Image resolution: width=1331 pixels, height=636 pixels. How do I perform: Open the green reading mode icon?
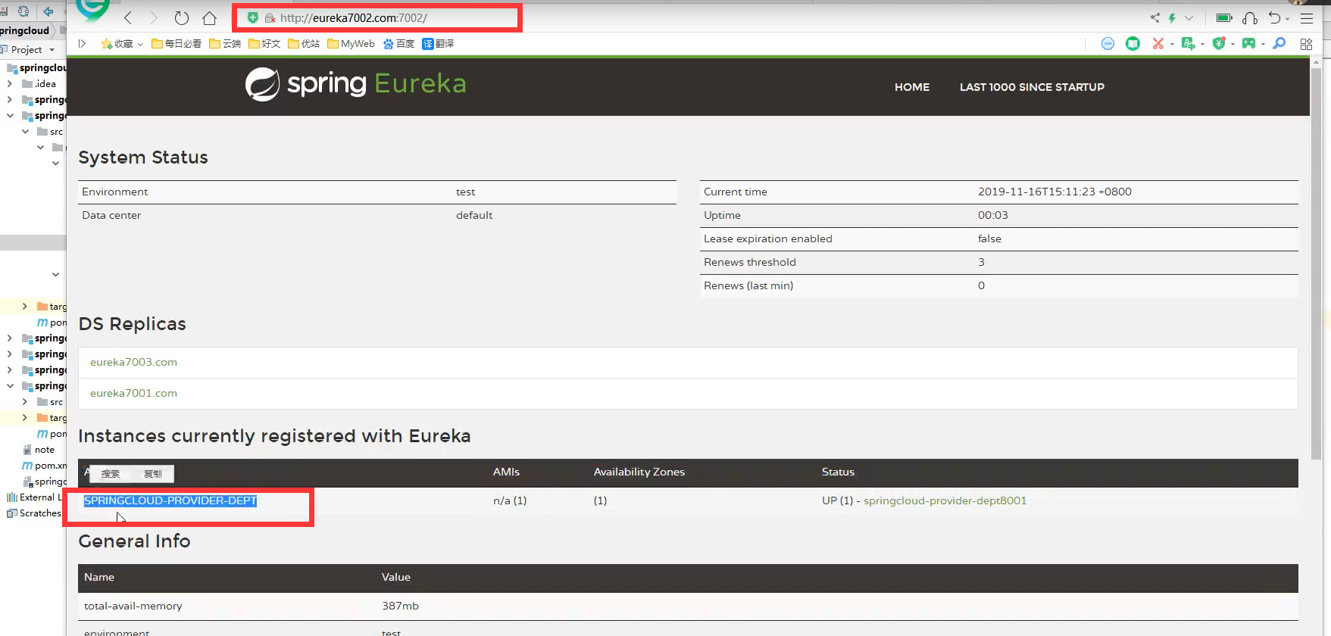click(1133, 43)
